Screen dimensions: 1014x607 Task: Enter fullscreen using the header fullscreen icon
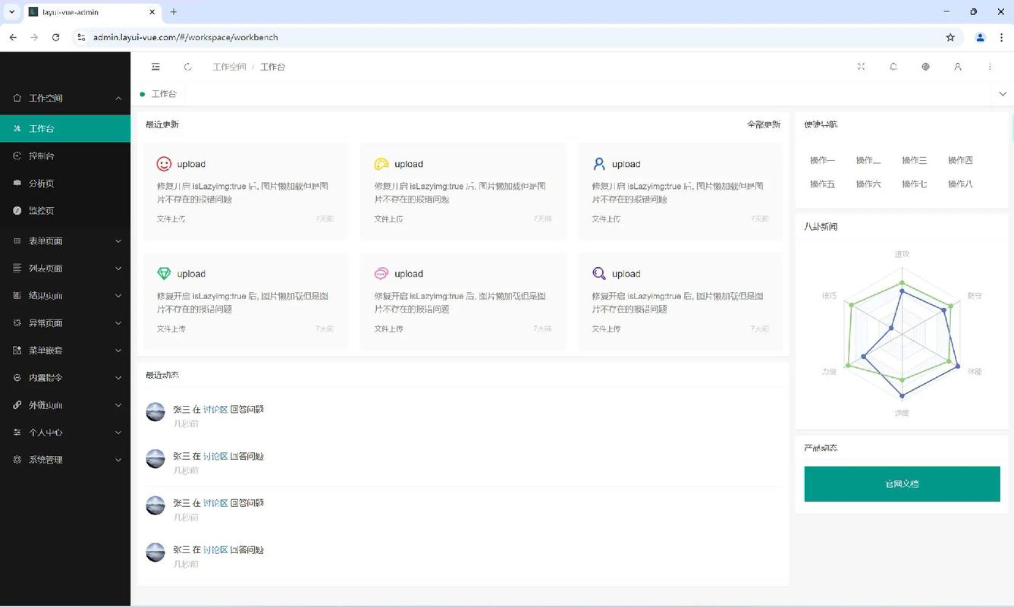tap(861, 67)
